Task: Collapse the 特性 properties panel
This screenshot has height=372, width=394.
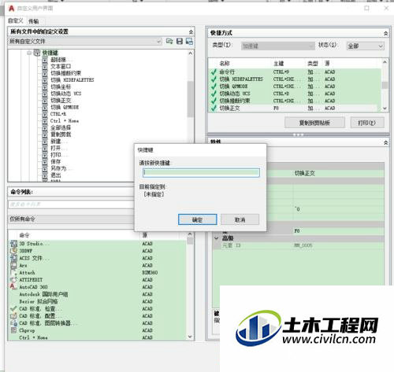Action: (x=385, y=142)
